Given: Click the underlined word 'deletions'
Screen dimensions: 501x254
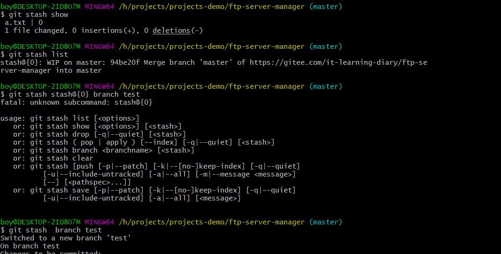Looking at the screenshot, I should (x=171, y=31).
